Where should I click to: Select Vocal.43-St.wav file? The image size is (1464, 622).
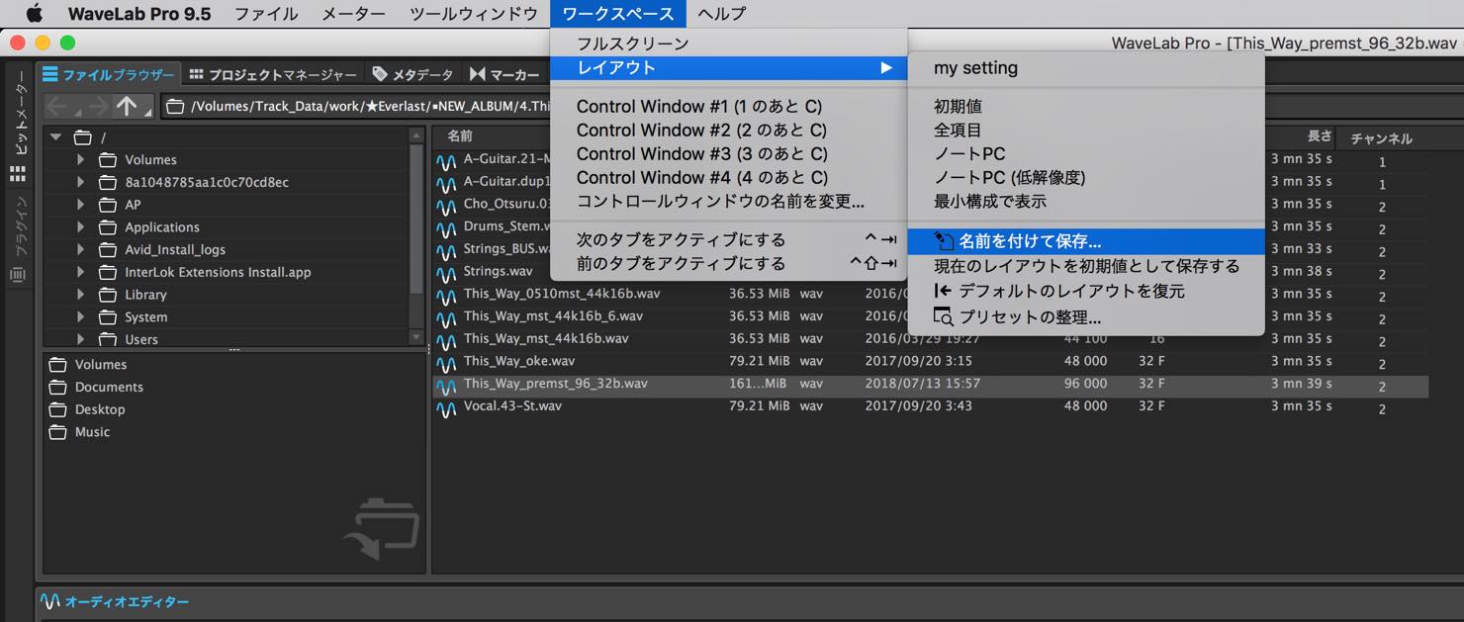(x=512, y=406)
